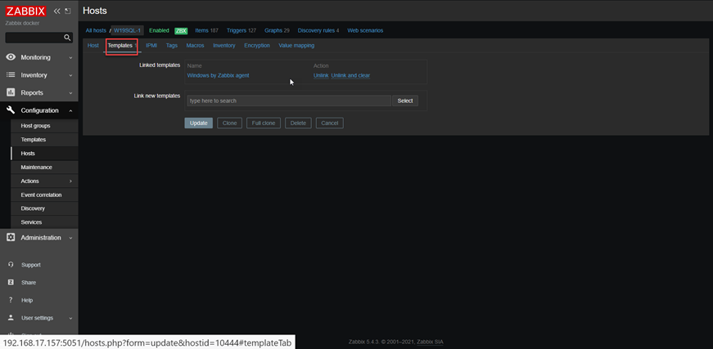Switch to the Inventory tab in host form
Viewport: 713px width, 349px height.
point(224,46)
